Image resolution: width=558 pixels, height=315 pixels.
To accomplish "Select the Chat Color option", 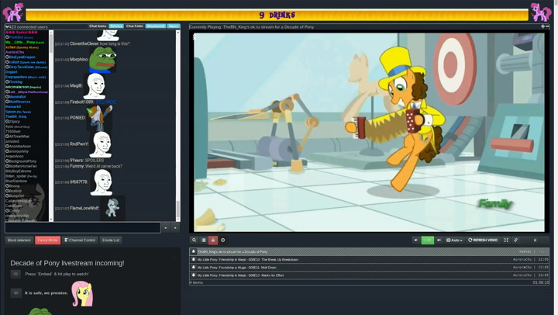I will 135,26.
